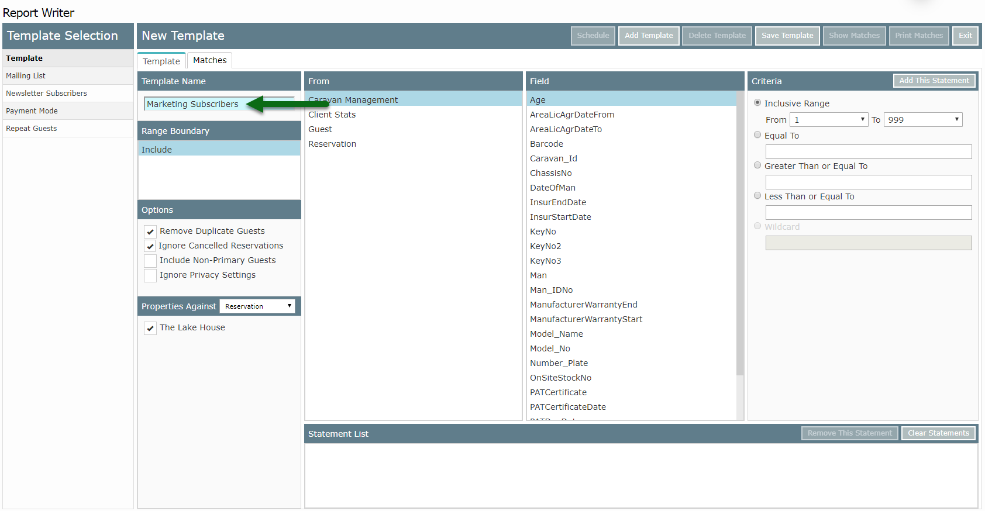The height and width of the screenshot is (511, 985).
Task: Toggle Ignore Cancelled Reservations checkbox
Action: (150, 246)
